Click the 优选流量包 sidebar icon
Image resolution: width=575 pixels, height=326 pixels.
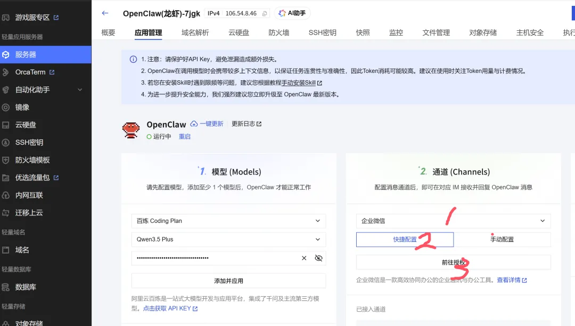[x=5, y=178]
